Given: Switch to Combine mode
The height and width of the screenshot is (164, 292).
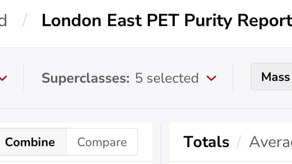Looking at the screenshot, I should [x=30, y=142].
